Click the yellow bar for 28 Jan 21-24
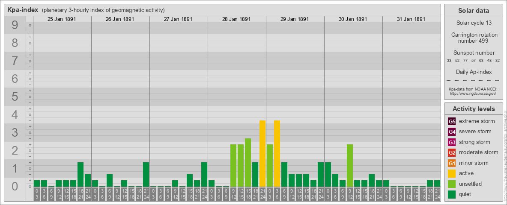The height and width of the screenshot is (205, 507). point(262,153)
